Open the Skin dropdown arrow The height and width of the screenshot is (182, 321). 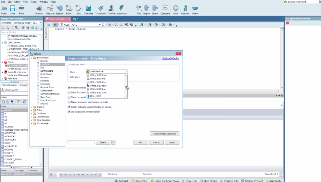pyautogui.click(x=126, y=71)
